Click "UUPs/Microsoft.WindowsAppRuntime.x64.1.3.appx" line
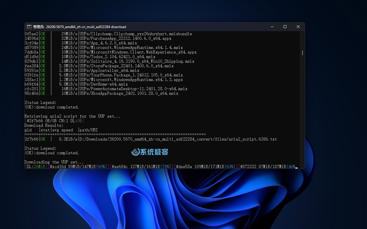The image size is (367, 229). click(x=131, y=80)
